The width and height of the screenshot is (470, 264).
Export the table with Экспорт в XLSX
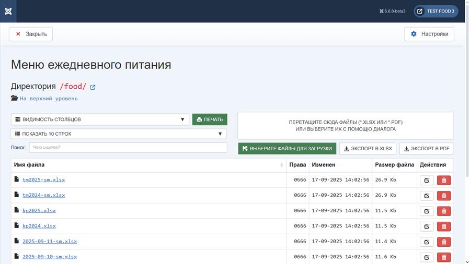pos(368,149)
